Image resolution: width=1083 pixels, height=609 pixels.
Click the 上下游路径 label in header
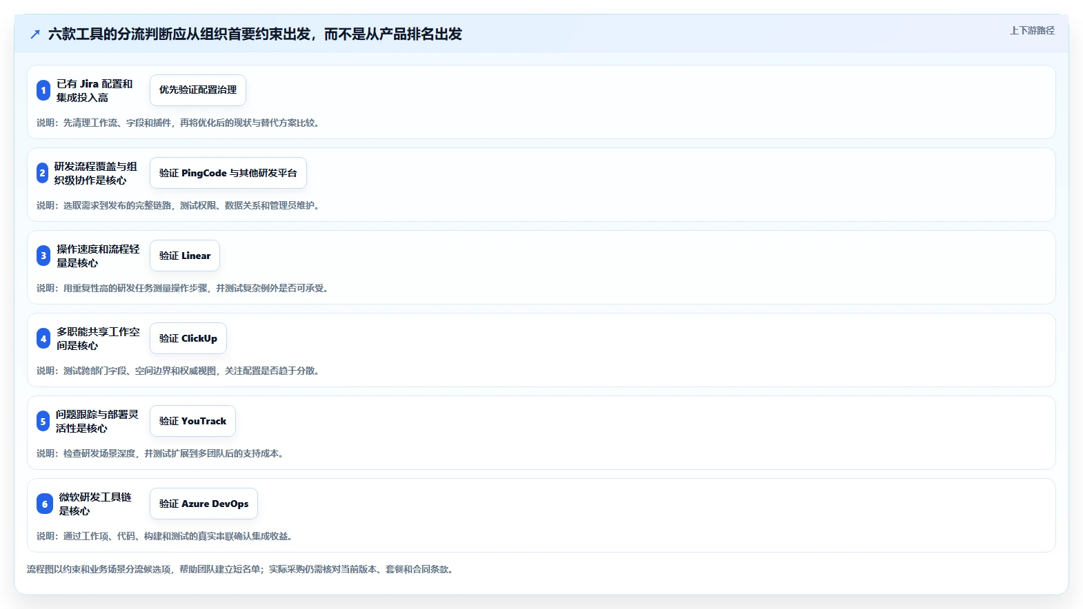click(x=1032, y=30)
